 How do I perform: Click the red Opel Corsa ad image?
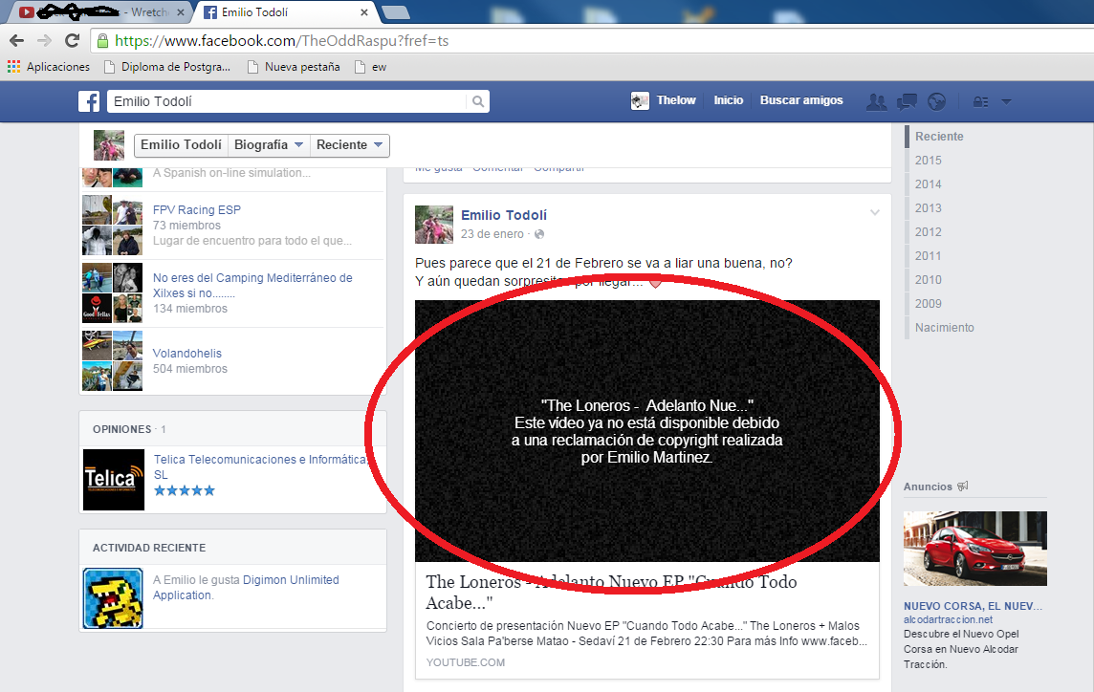(x=974, y=549)
